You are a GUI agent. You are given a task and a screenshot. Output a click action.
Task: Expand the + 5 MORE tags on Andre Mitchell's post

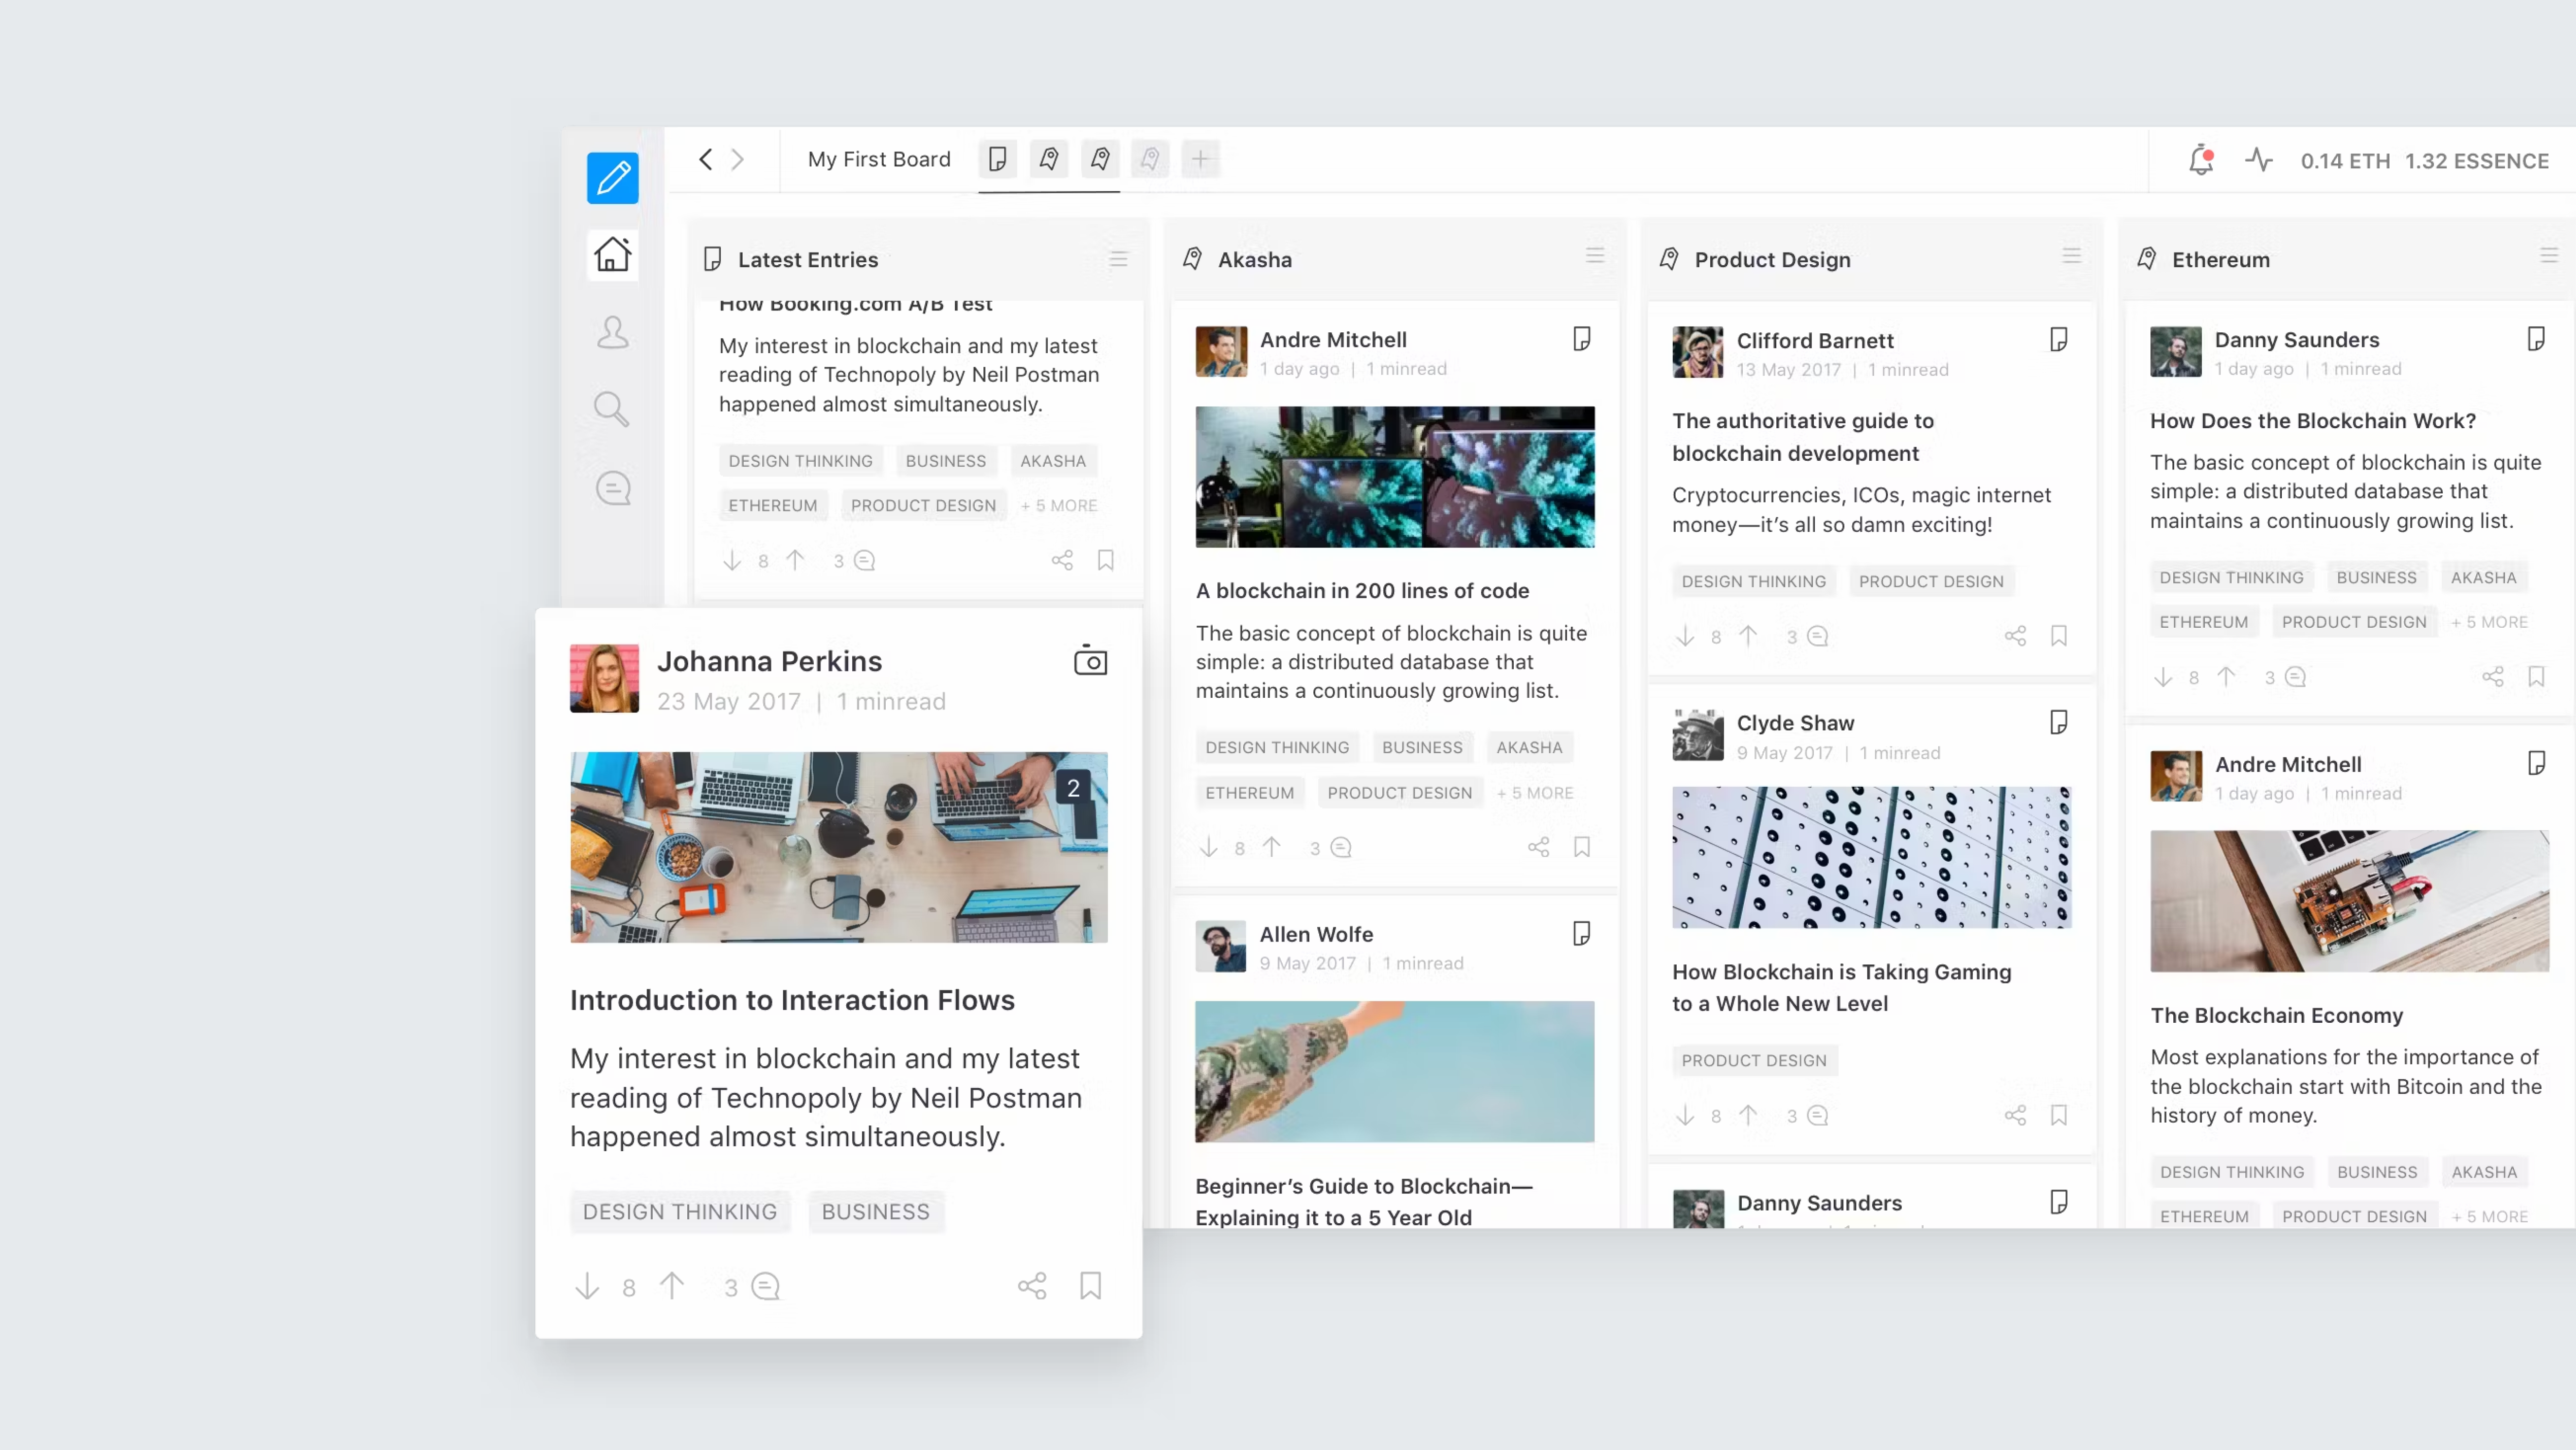tap(1535, 792)
